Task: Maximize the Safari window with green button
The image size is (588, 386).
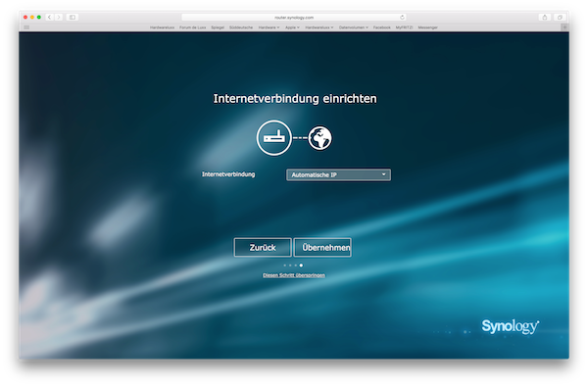Action: (x=39, y=18)
